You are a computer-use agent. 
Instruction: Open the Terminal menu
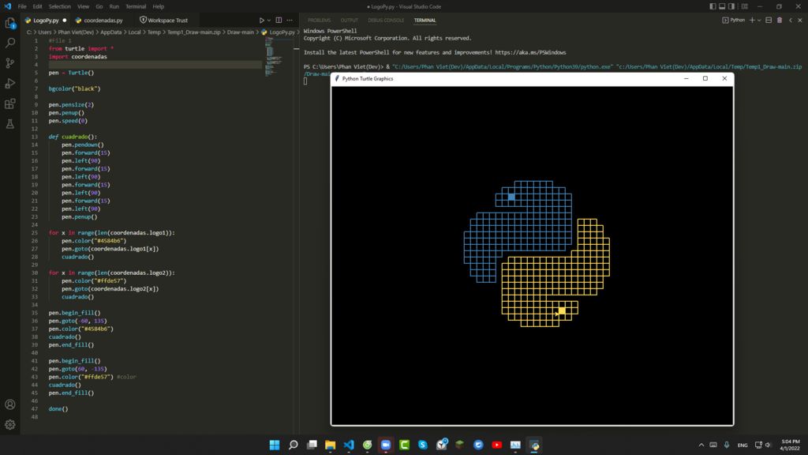pyautogui.click(x=136, y=6)
